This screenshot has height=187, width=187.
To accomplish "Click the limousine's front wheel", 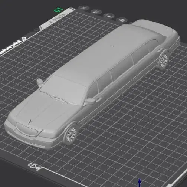I will coord(71,135).
